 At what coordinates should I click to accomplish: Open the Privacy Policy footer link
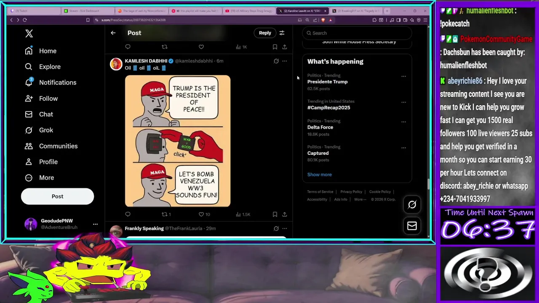351,192
